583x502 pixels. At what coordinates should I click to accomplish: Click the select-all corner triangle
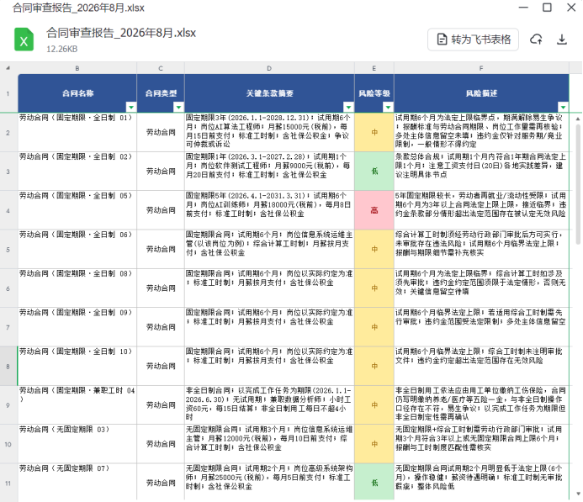pos(8,68)
